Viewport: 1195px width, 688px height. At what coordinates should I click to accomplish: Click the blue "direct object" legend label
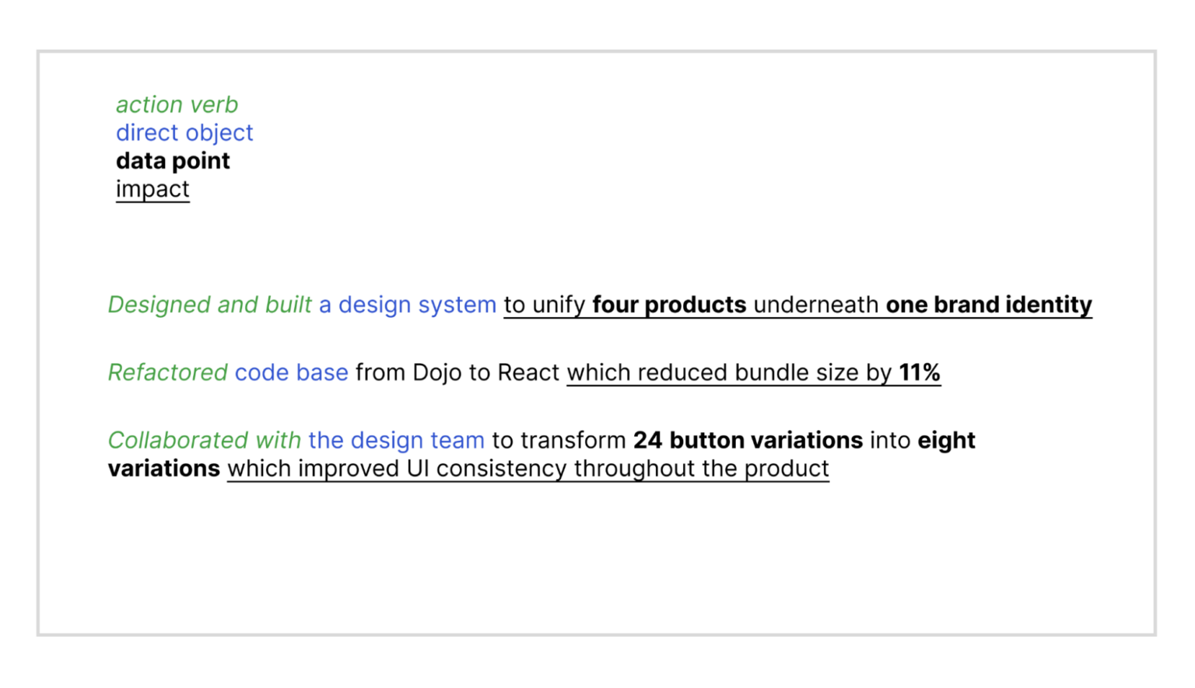click(x=184, y=133)
